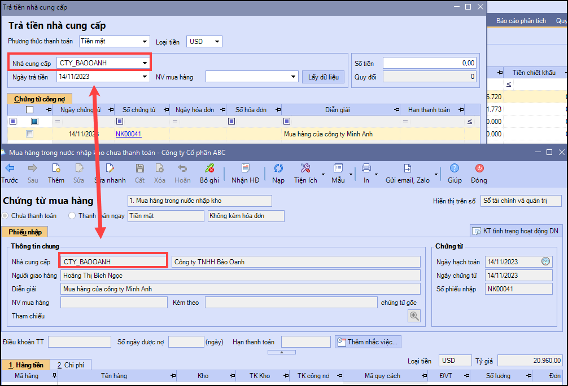Open the Loại tiền USD dropdown
The width and height of the screenshot is (568, 386).
[217, 42]
